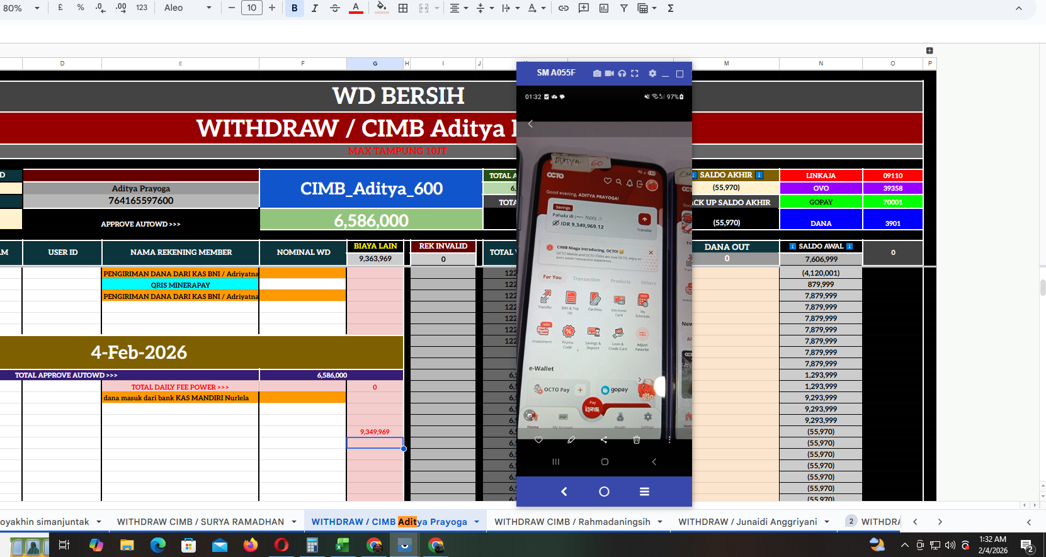Click the mirror window home circle button
1046x557 pixels.
[604, 492]
